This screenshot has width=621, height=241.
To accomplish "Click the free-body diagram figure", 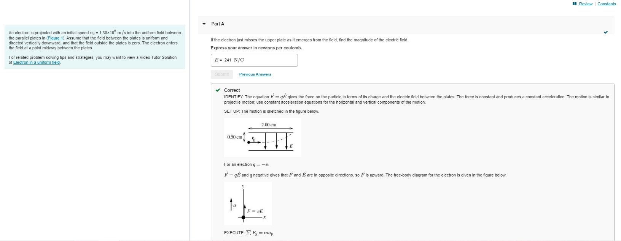I will [x=248, y=204].
